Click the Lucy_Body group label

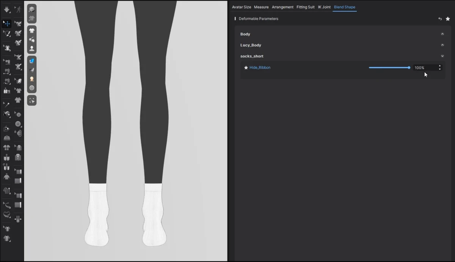click(x=251, y=45)
